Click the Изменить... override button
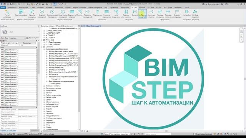Image resolution: width=246 pixels, height=138 pixels. point(27,43)
